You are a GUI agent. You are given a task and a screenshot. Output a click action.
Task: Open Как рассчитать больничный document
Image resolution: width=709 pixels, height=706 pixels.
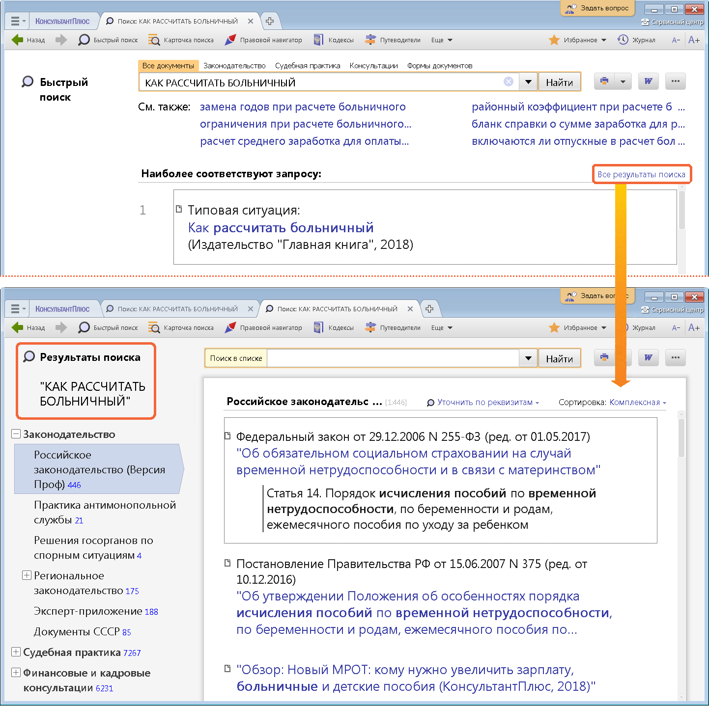[281, 228]
